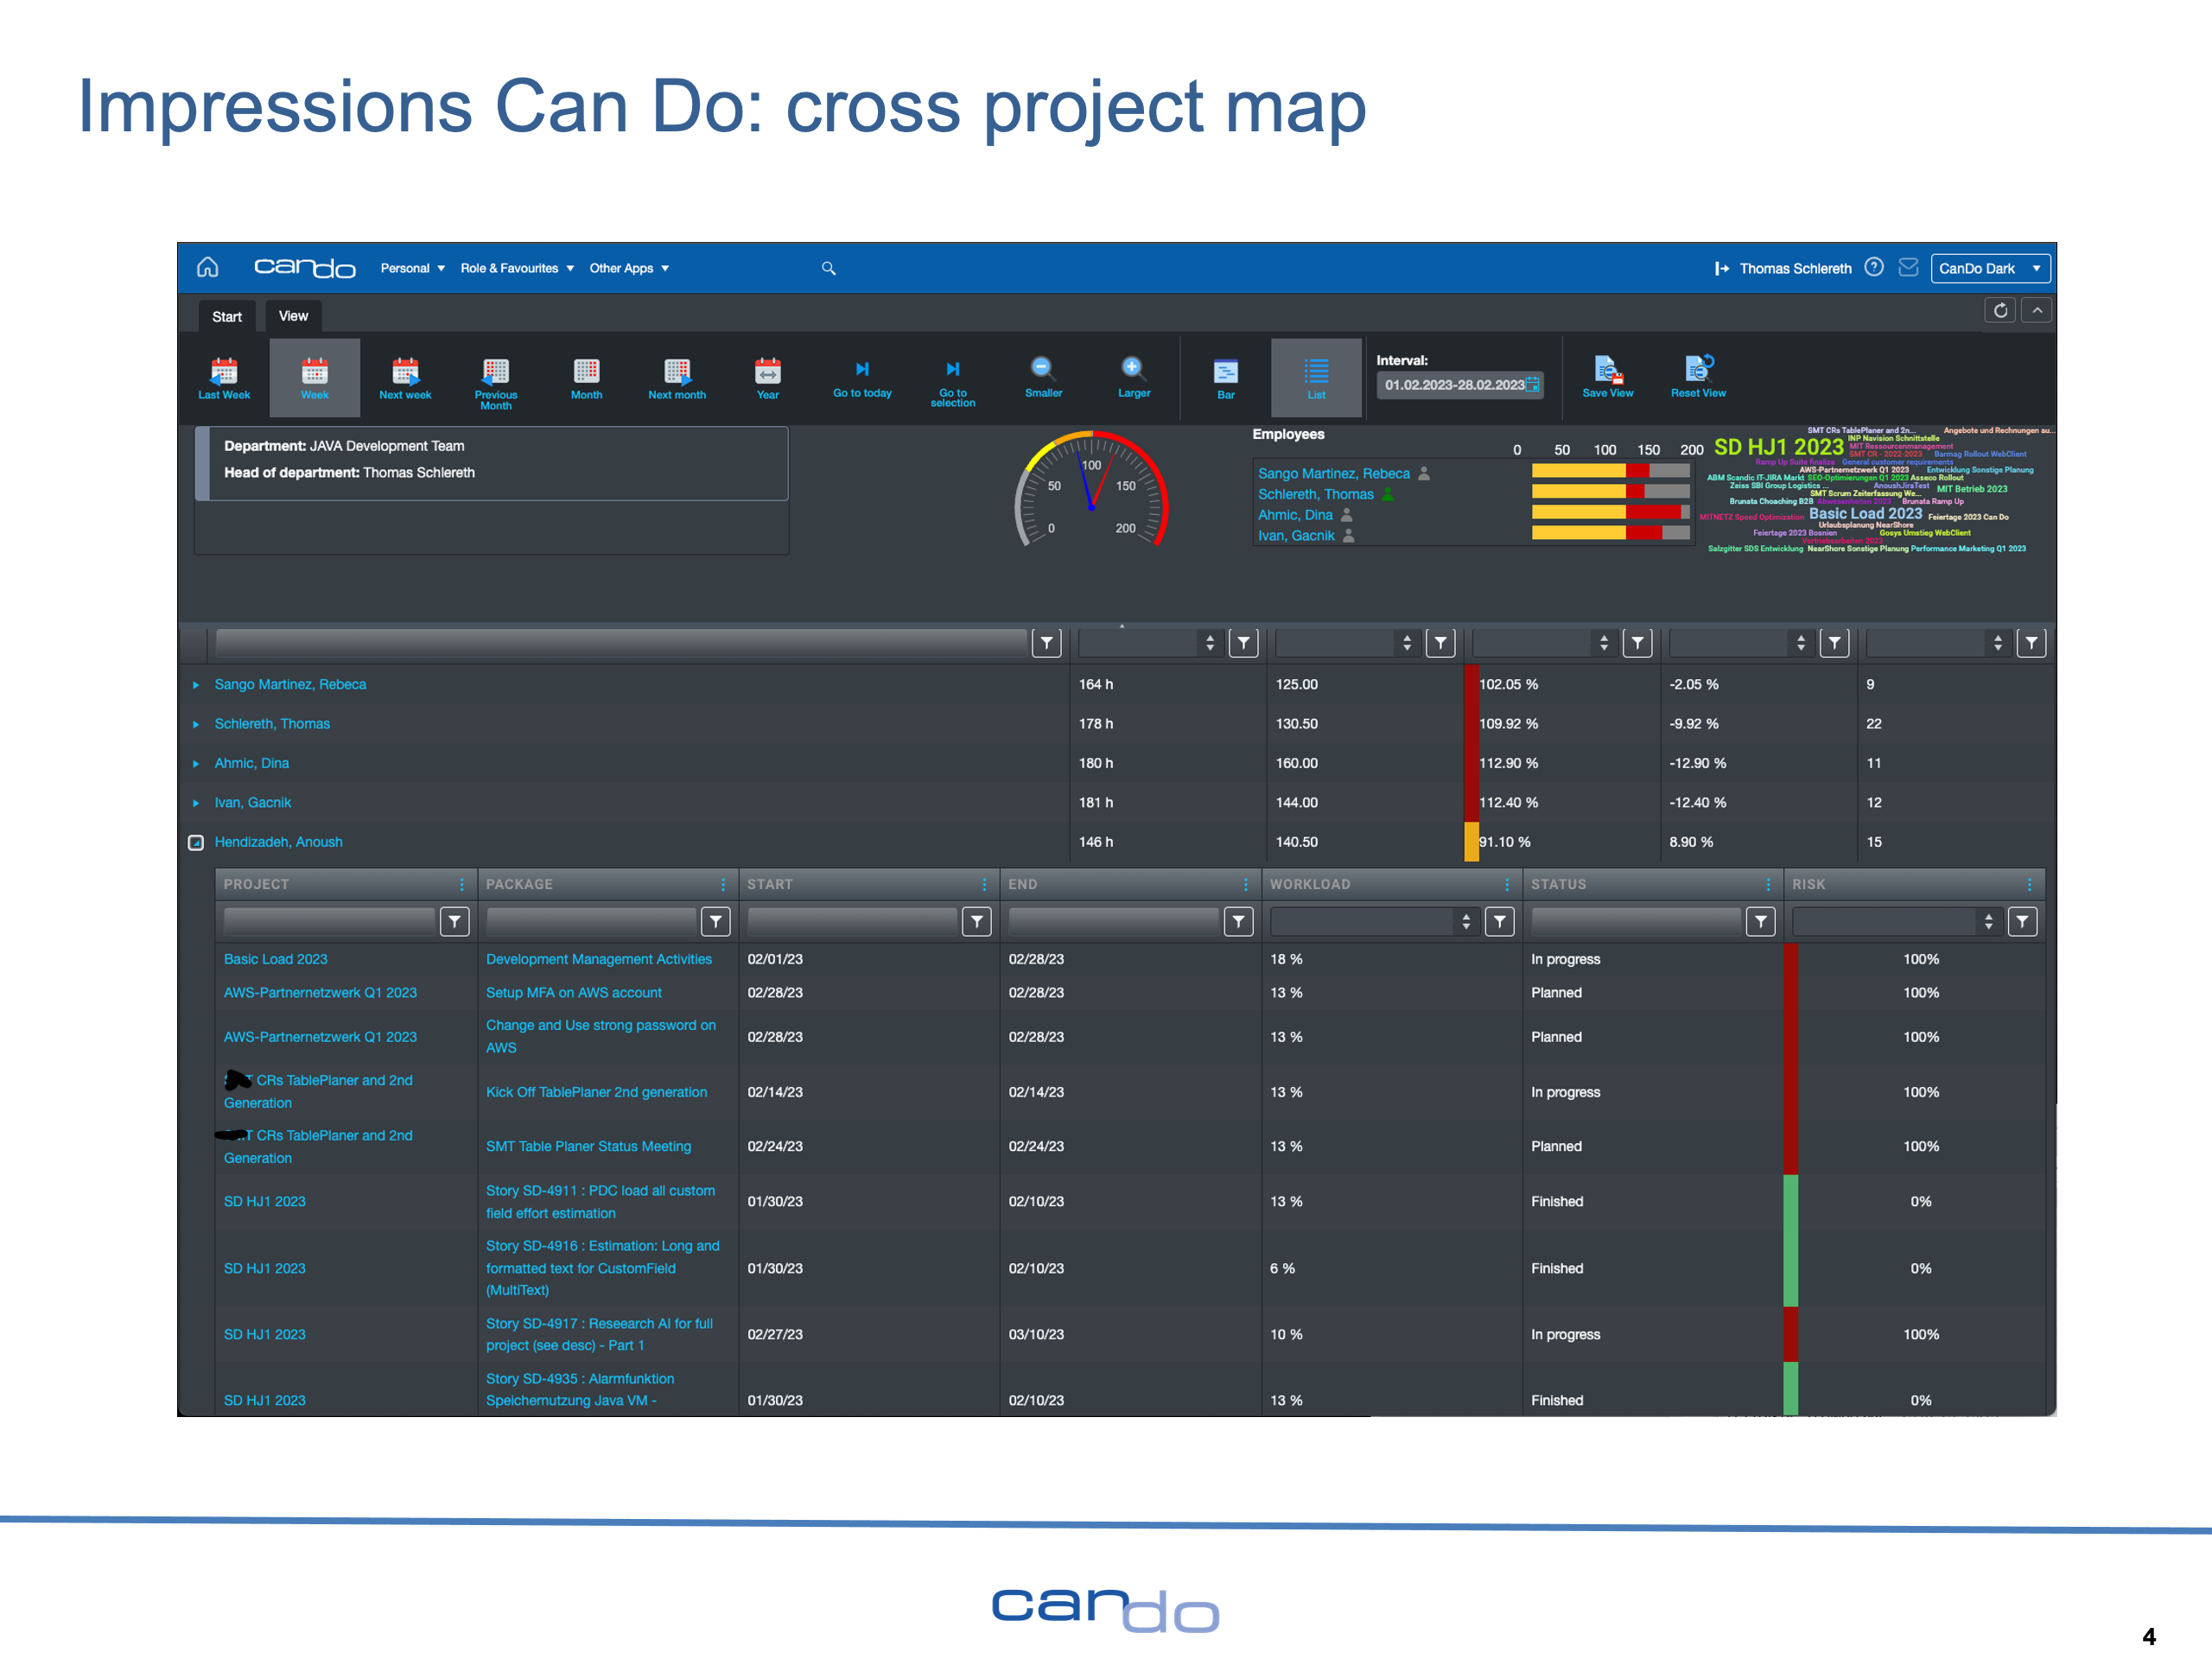Click the Save View icon
This screenshot has height=1659, width=2212.
(1608, 369)
